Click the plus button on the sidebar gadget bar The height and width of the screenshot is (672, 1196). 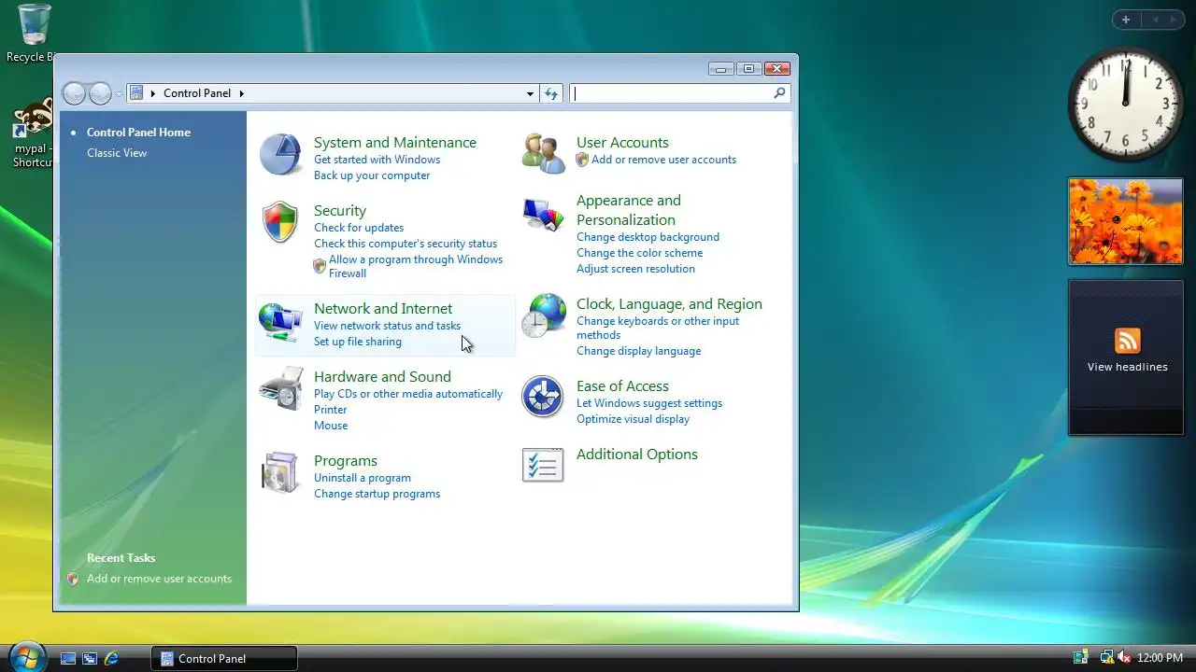click(x=1126, y=20)
